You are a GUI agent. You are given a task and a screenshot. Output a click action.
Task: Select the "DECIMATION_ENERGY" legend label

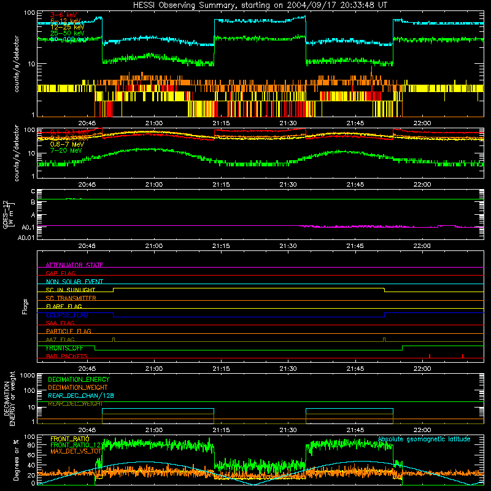point(79,379)
